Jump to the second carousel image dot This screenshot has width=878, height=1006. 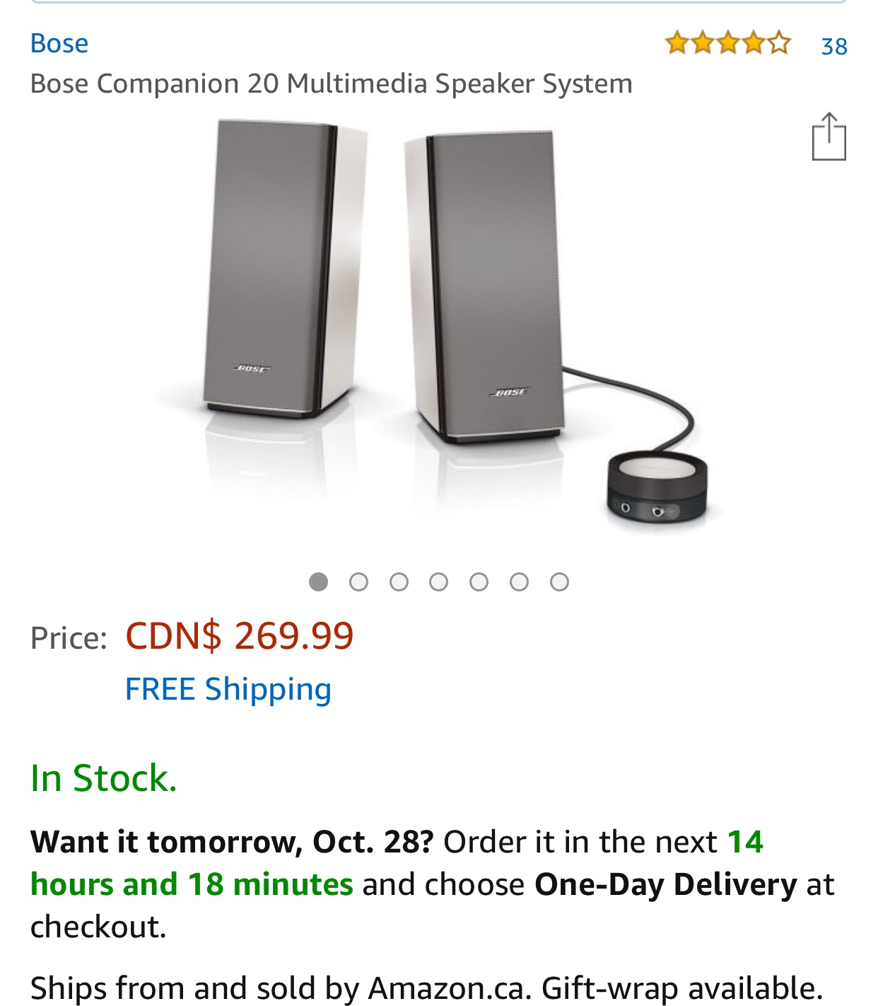pos(359,582)
